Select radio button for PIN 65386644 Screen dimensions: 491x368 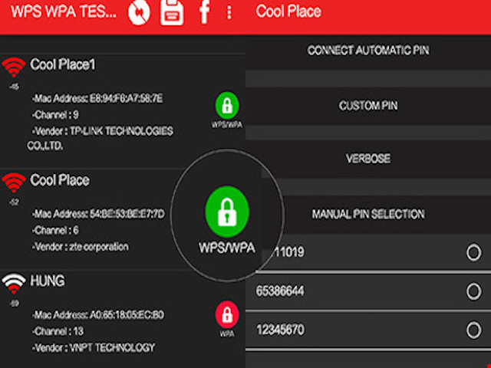(x=474, y=291)
